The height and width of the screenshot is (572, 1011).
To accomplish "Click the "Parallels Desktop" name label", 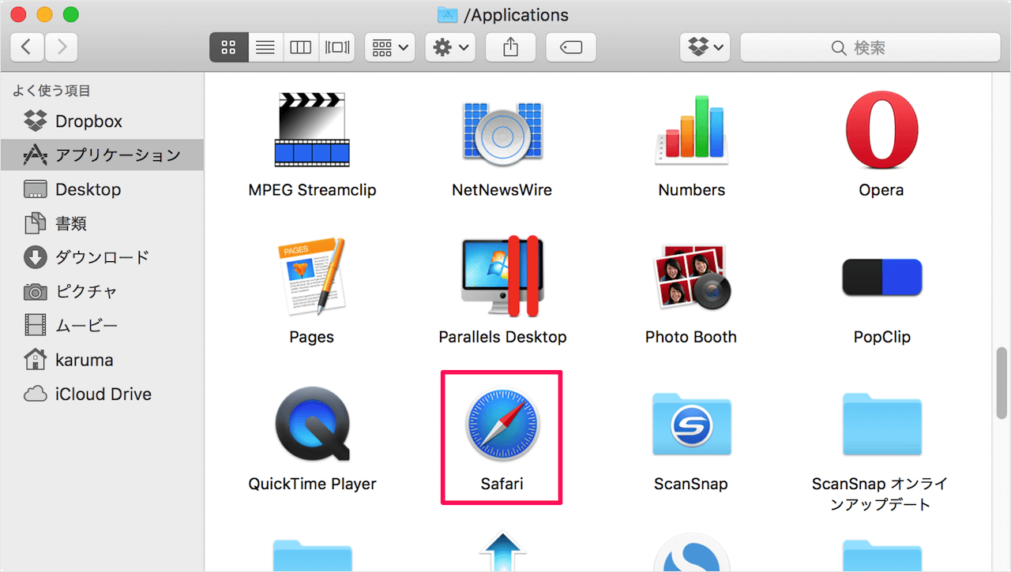I will 502,337.
